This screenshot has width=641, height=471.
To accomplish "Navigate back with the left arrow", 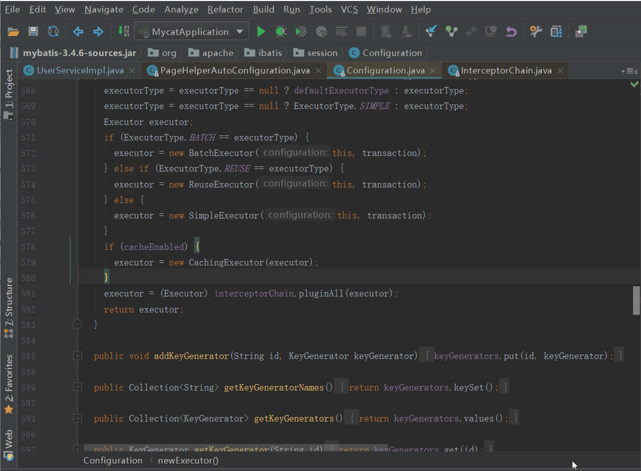I will tap(78, 32).
